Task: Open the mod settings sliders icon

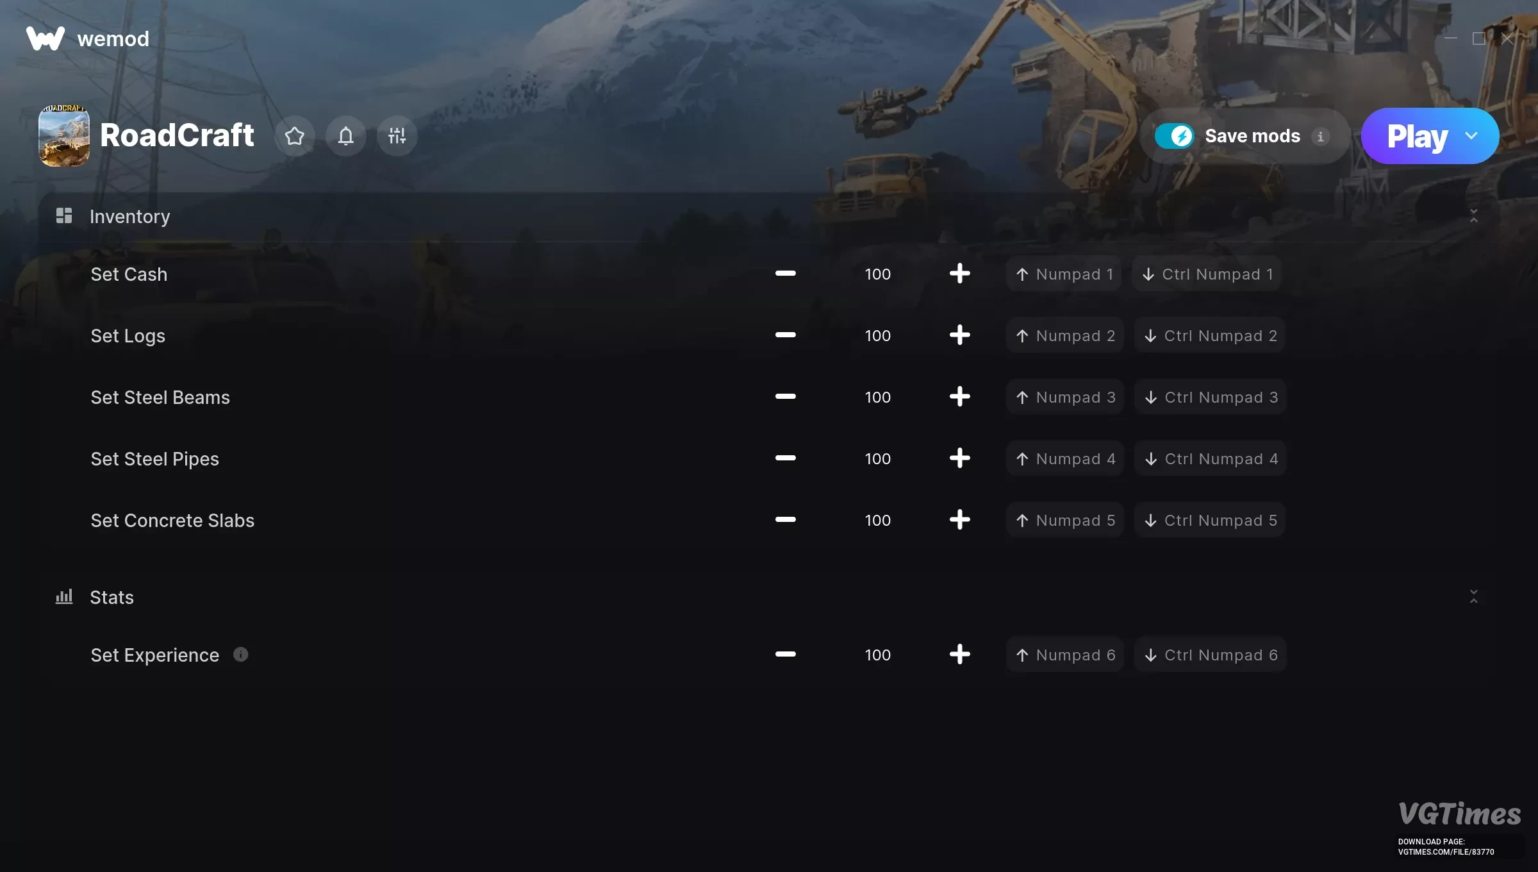Action: tap(397, 136)
